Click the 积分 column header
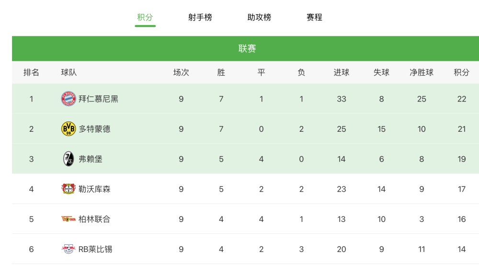The height and width of the screenshot is (265, 479). click(x=462, y=72)
